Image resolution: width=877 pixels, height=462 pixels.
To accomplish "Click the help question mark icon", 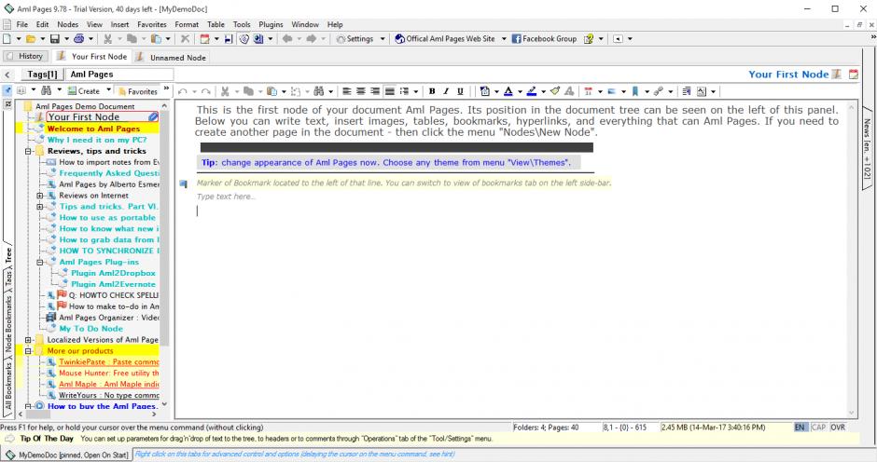I will 589,38.
